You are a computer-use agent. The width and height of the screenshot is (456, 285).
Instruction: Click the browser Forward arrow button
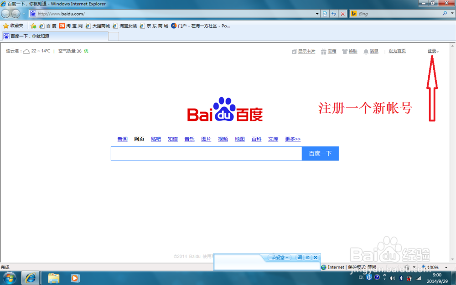16,13
